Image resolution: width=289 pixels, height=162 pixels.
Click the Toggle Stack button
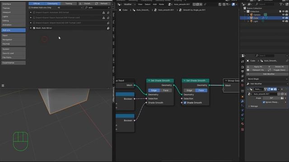tap(278, 70)
